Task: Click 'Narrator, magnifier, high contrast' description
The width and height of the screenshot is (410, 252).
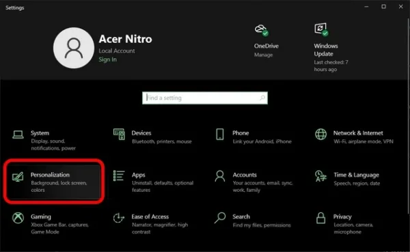Action: click(x=160, y=228)
